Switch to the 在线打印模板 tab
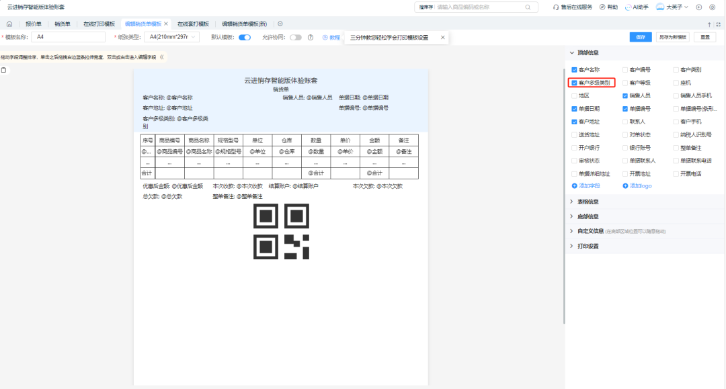726x389 pixels. (x=99, y=24)
